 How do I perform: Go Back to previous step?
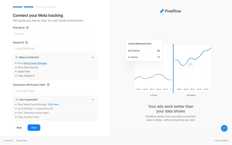[19, 128]
